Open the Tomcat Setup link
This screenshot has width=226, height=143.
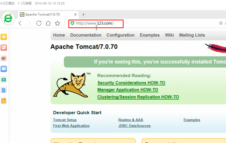click(x=65, y=120)
